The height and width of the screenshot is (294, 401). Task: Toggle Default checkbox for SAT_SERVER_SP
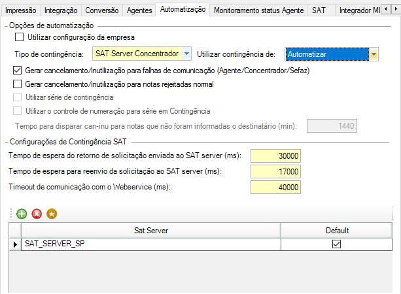(x=337, y=244)
